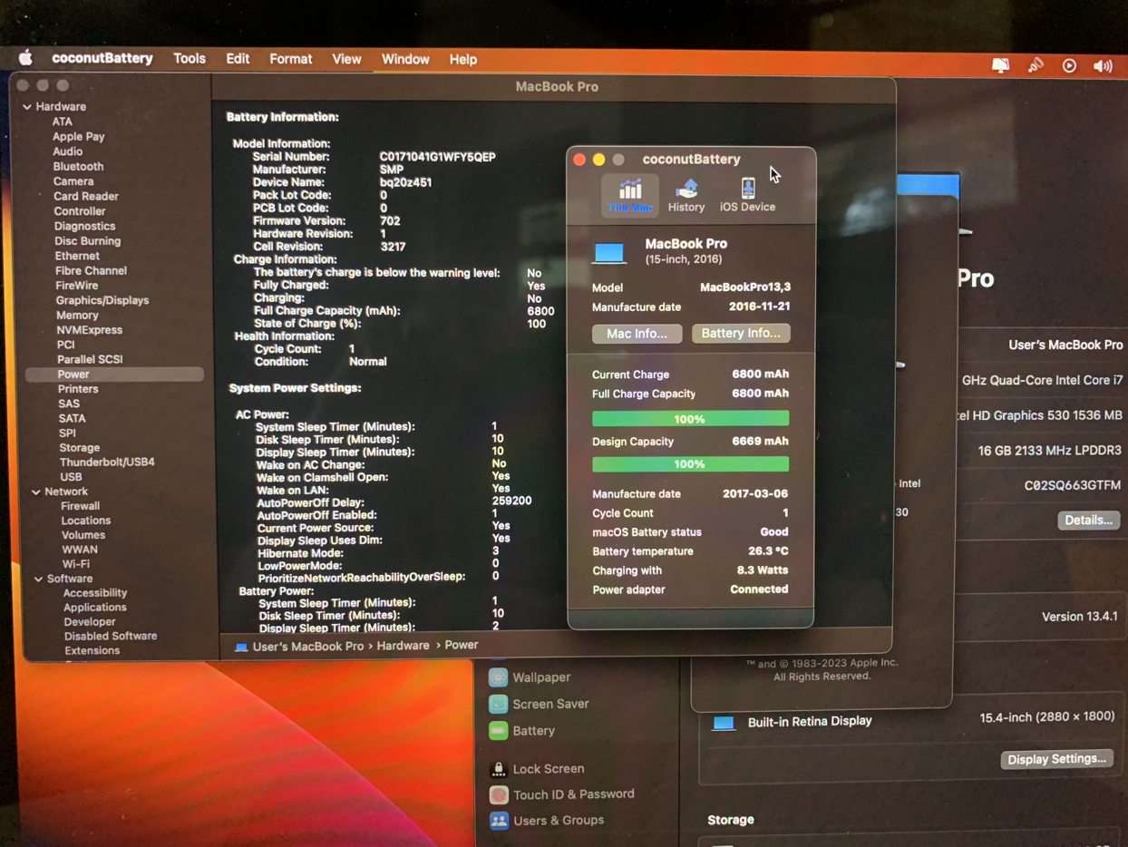Open the Format menu
Screen dimensions: 1128x847
coord(291,59)
